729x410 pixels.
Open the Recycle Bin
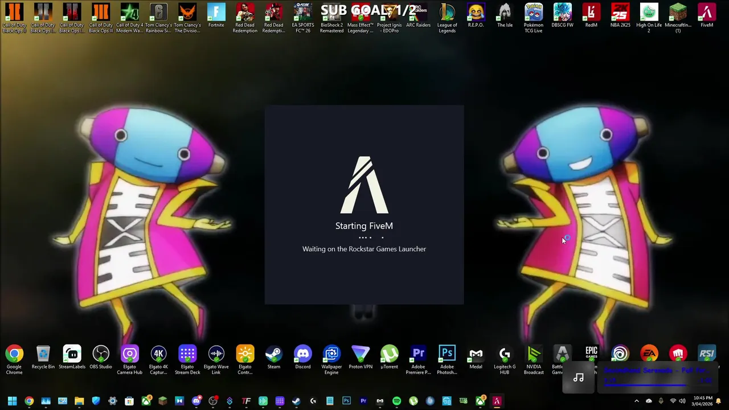pyautogui.click(x=43, y=358)
